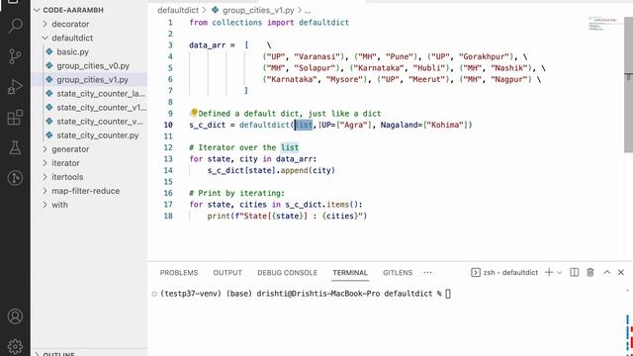This screenshot has width=633, height=356.
Task: Open the Testing flask view
Action: point(15,147)
